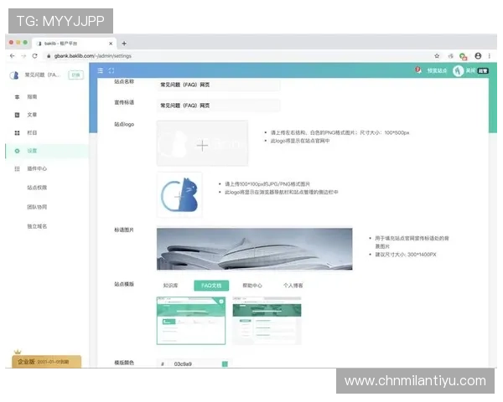The image size is (503, 402).
Task: Open Chrome three-dot menu
Action: tap(490, 56)
